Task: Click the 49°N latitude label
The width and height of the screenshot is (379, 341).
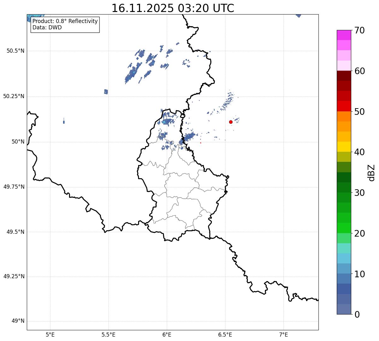Action: pyautogui.click(x=18, y=321)
